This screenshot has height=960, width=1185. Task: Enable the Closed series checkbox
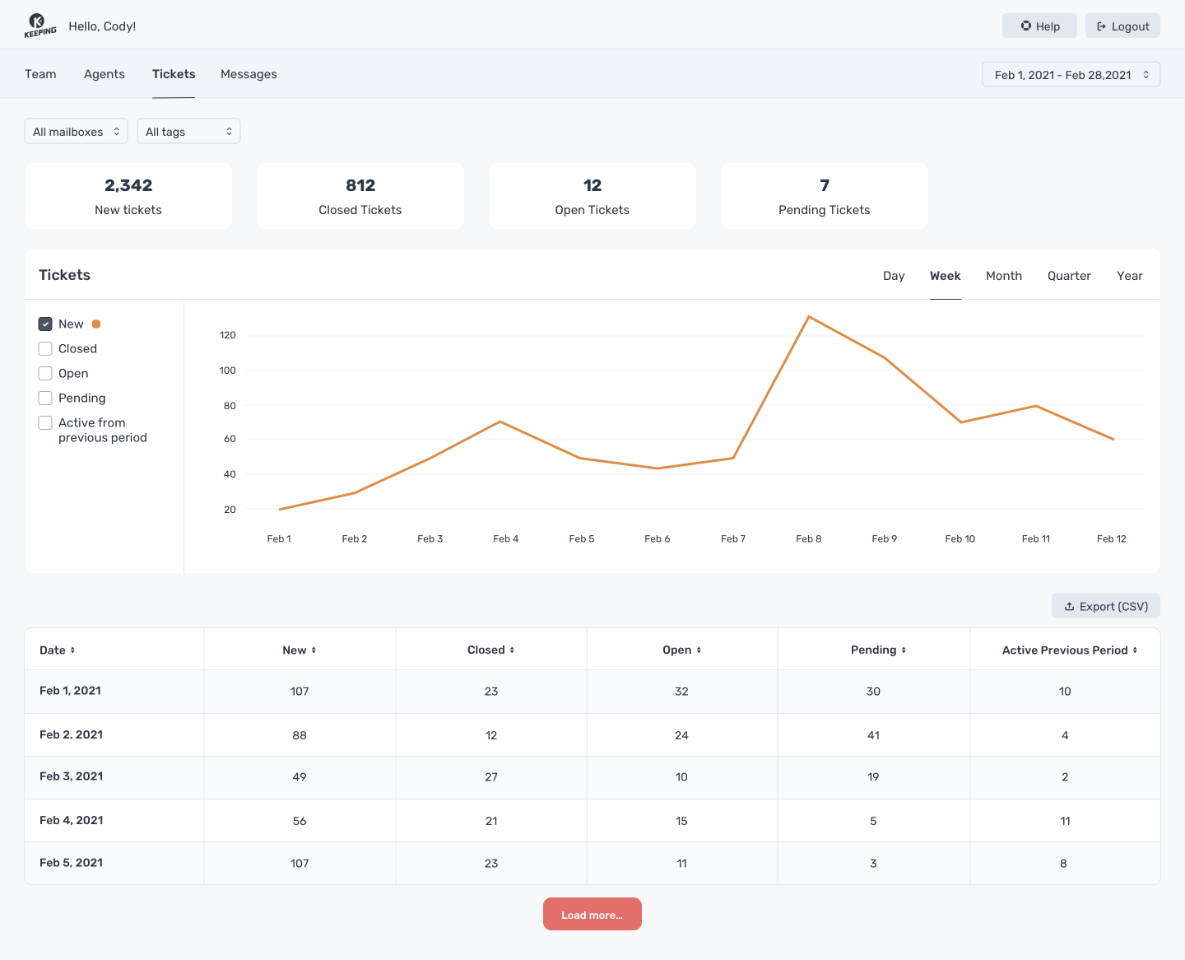[x=45, y=349]
